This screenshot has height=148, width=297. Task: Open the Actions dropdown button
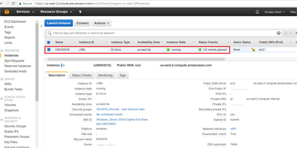click(102, 23)
